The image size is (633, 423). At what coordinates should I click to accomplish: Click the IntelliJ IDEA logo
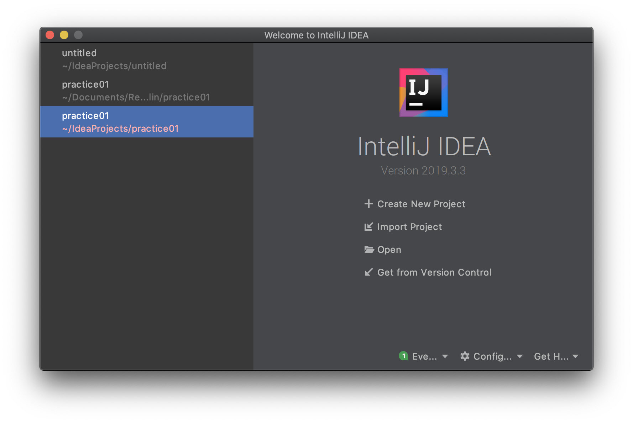[x=423, y=93]
